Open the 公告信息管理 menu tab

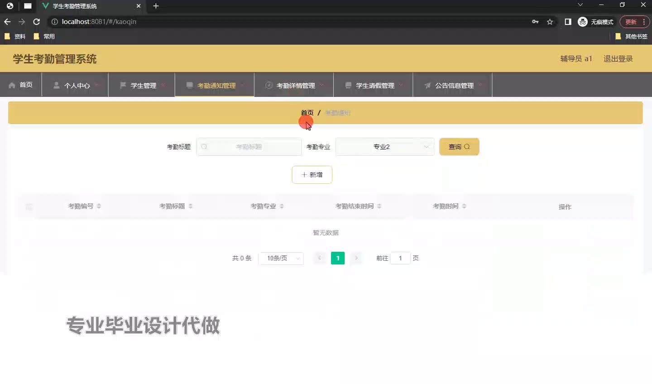[x=452, y=85]
